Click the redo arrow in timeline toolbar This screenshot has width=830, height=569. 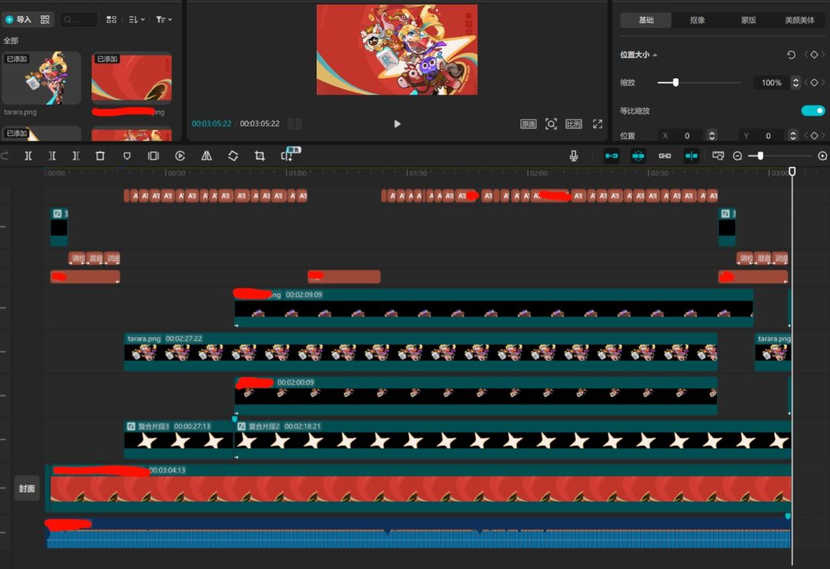(x=5, y=156)
